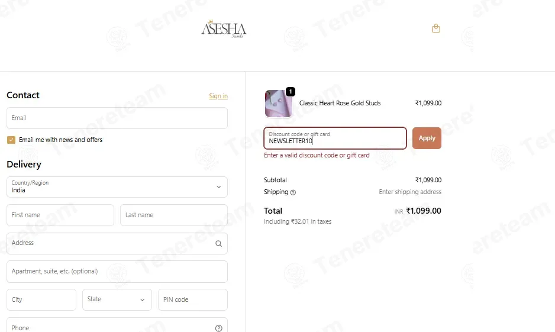
Task: Click the Asesha Jewels logo
Action: 224,29
